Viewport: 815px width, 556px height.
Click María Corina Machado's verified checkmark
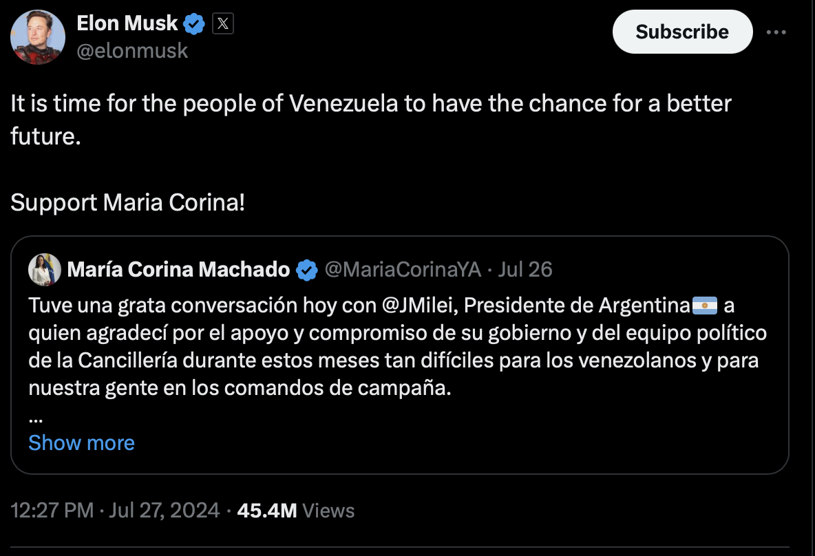(306, 270)
